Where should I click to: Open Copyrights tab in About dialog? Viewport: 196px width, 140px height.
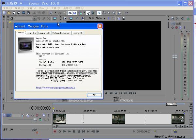78,33
